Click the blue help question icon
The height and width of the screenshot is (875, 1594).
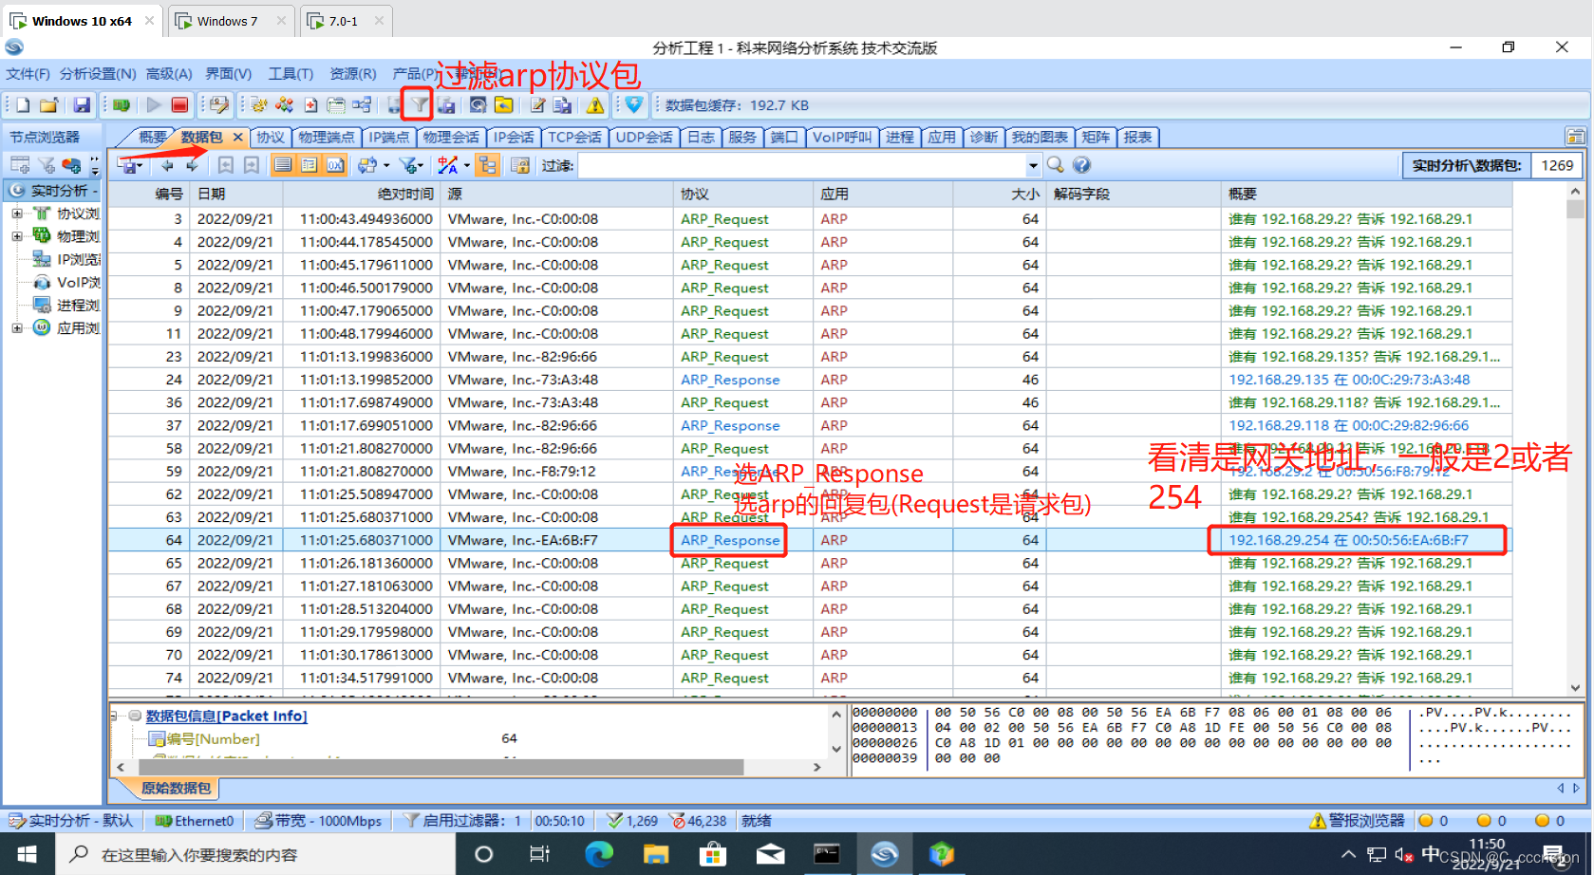tap(1081, 165)
